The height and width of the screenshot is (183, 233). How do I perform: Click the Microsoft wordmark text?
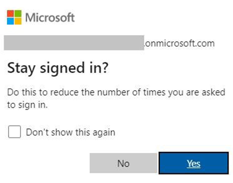50,18
